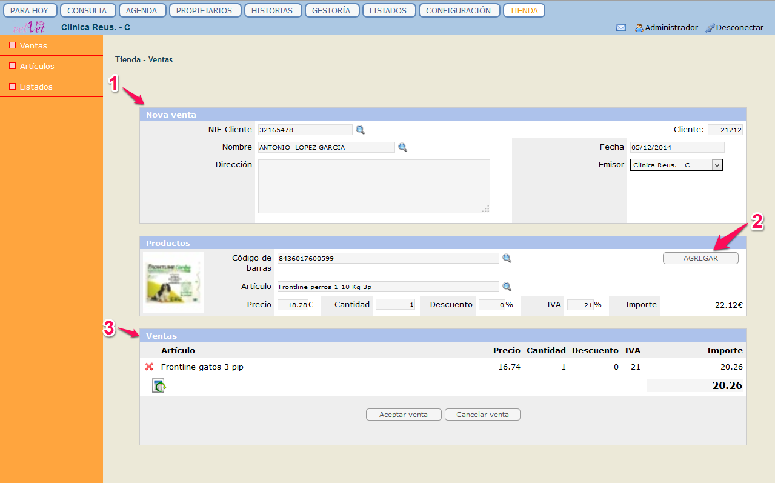
Task: Go to the GESTORÍA tab
Action: 331,10
